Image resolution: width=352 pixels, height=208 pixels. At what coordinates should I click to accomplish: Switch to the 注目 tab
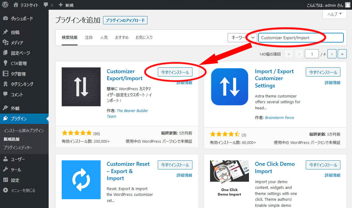click(89, 37)
